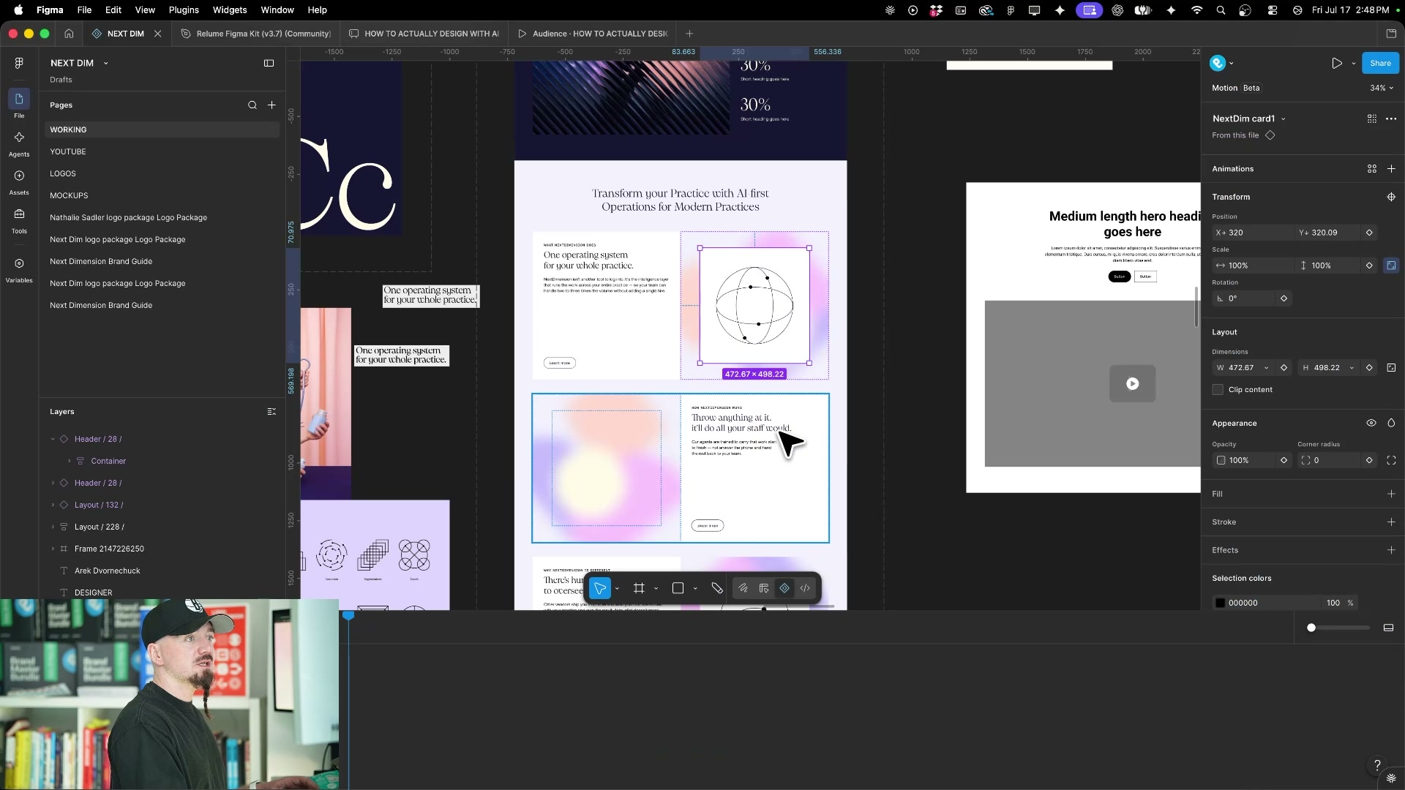Open the Edit menu
1405x790 pixels.
tap(113, 10)
